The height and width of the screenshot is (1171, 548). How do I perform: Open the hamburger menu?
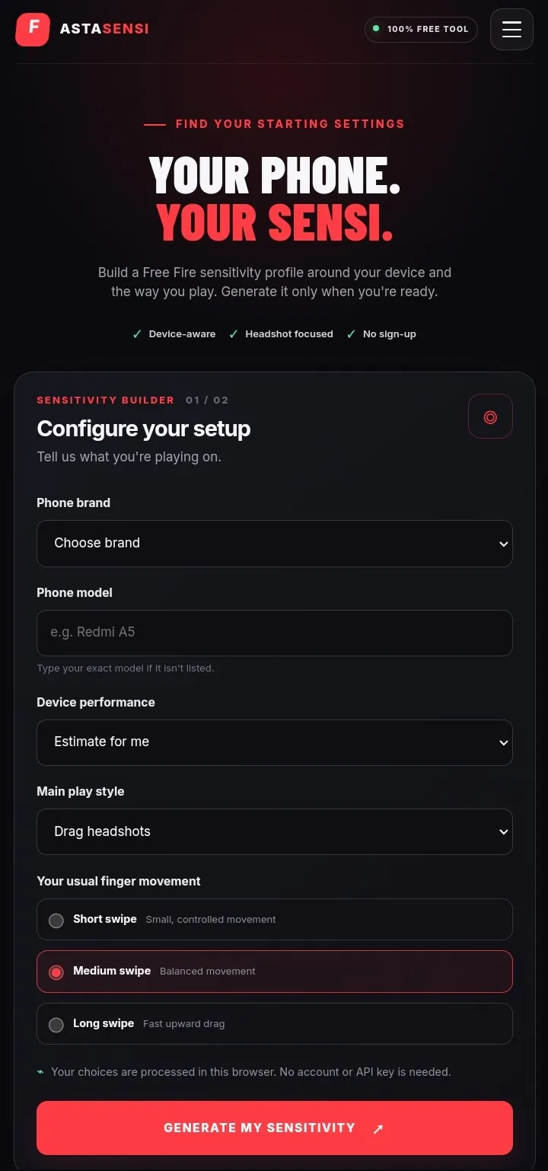511,30
